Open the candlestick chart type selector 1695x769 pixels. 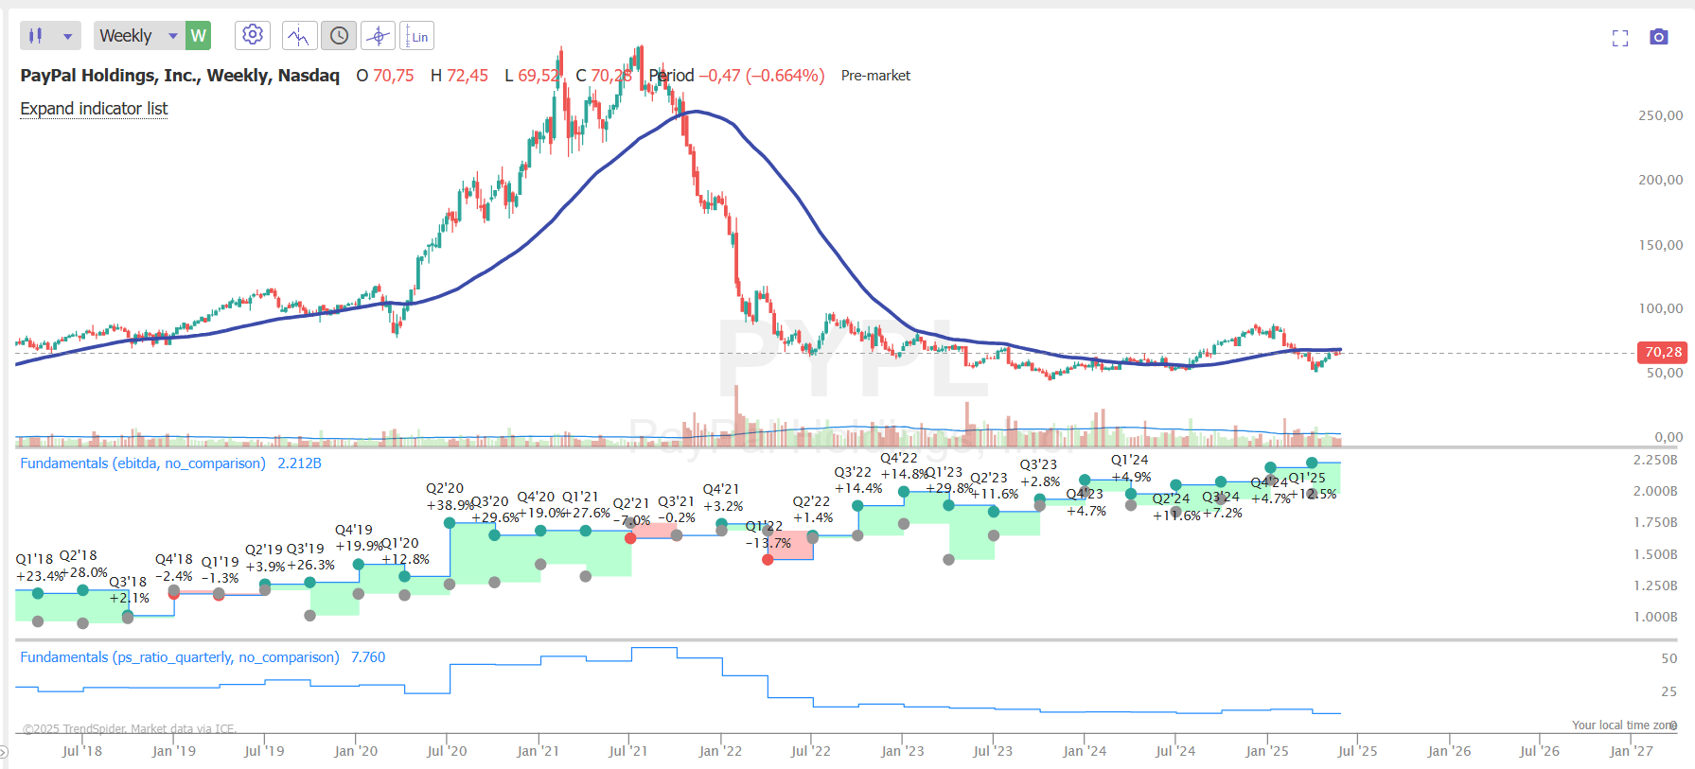pyautogui.click(x=36, y=36)
